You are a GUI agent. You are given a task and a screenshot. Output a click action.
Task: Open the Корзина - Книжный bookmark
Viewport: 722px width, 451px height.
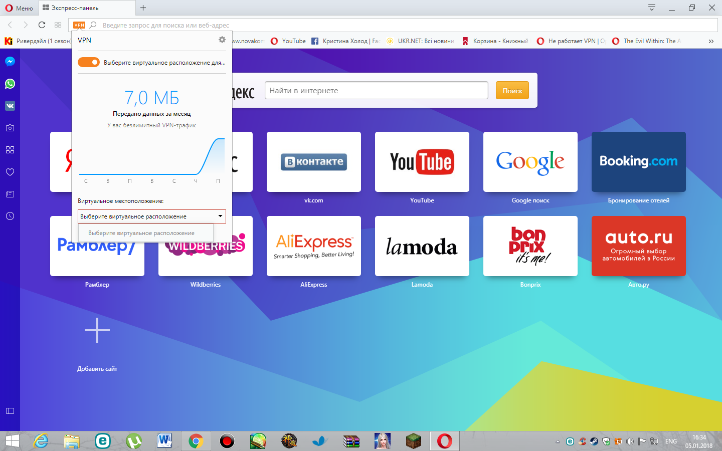tap(495, 41)
